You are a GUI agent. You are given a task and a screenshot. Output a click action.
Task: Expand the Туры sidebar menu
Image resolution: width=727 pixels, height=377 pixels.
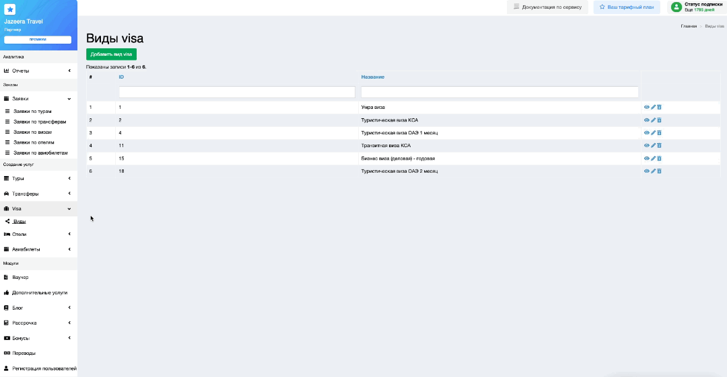(x=38, y=179)
